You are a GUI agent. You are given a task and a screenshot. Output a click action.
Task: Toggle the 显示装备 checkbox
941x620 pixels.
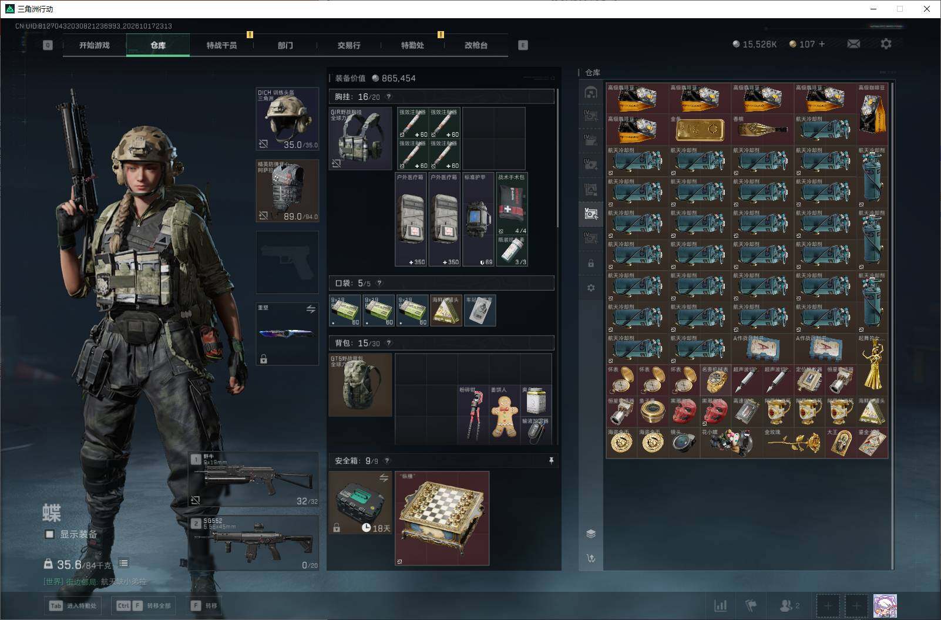click(50, 534)
